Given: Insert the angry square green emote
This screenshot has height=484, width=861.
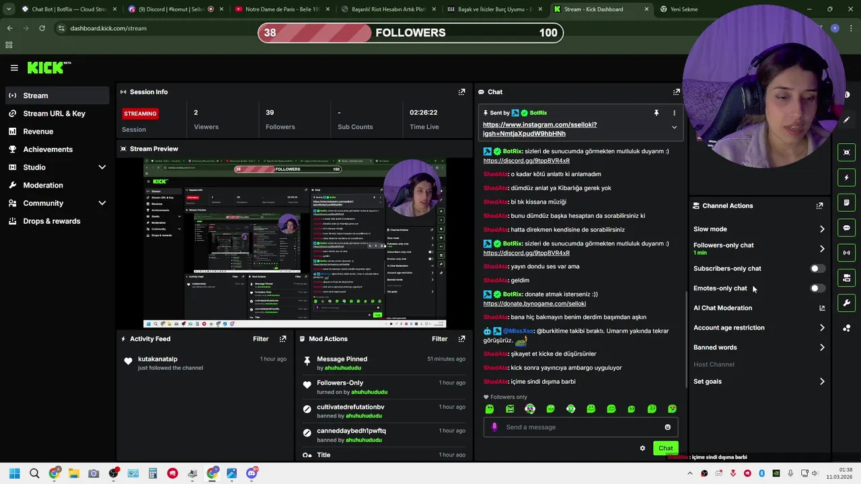Looking at the screenshot, I should point(510,409).
